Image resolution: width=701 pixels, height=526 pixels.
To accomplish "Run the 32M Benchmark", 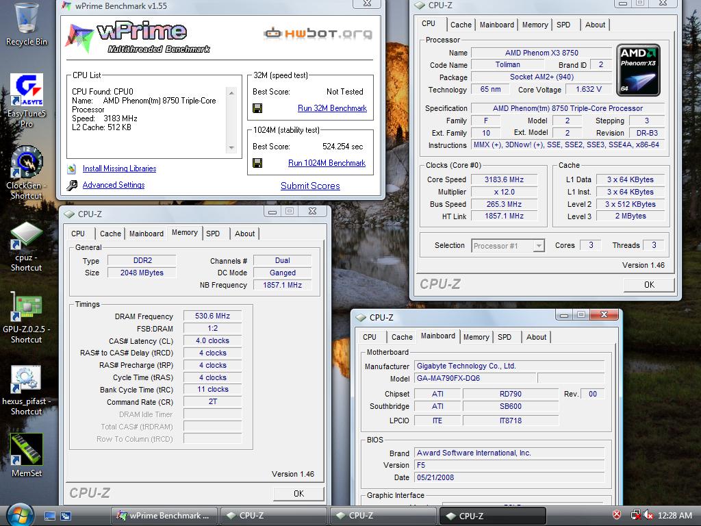I will [x=332, y=108].
